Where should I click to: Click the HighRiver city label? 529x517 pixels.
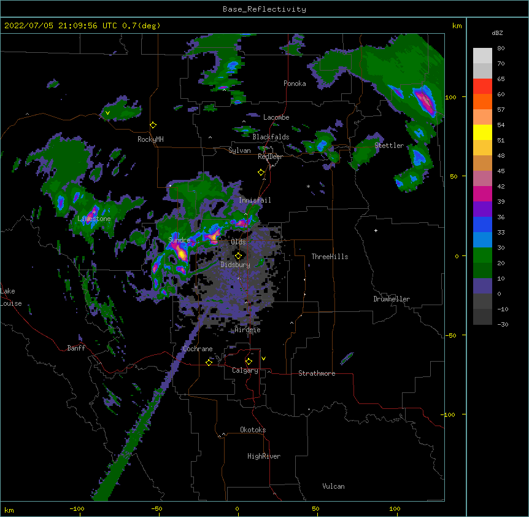pos(264,456)
